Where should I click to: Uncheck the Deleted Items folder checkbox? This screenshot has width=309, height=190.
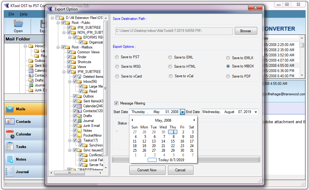(75, 77)
